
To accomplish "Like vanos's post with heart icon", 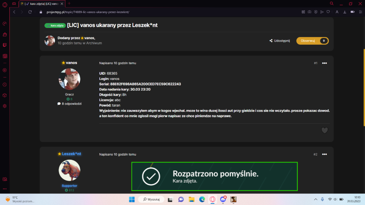I will tap(324, 130).
